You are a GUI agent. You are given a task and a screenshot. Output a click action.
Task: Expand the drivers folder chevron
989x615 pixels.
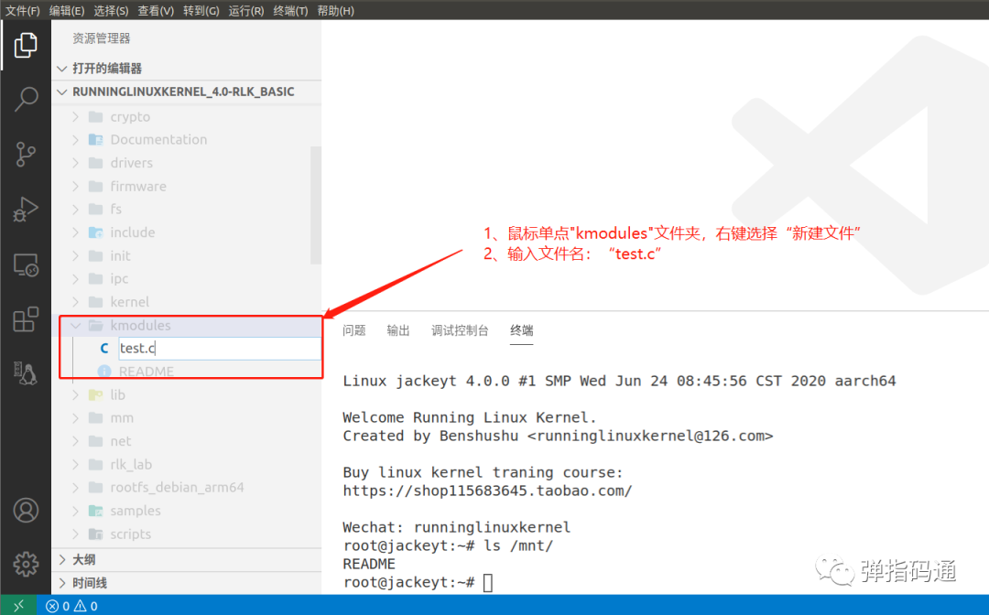76,163
